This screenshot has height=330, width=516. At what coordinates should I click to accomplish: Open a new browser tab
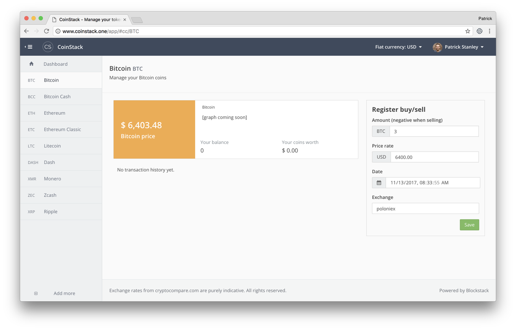pyautogui.click(x=137, y=20)
